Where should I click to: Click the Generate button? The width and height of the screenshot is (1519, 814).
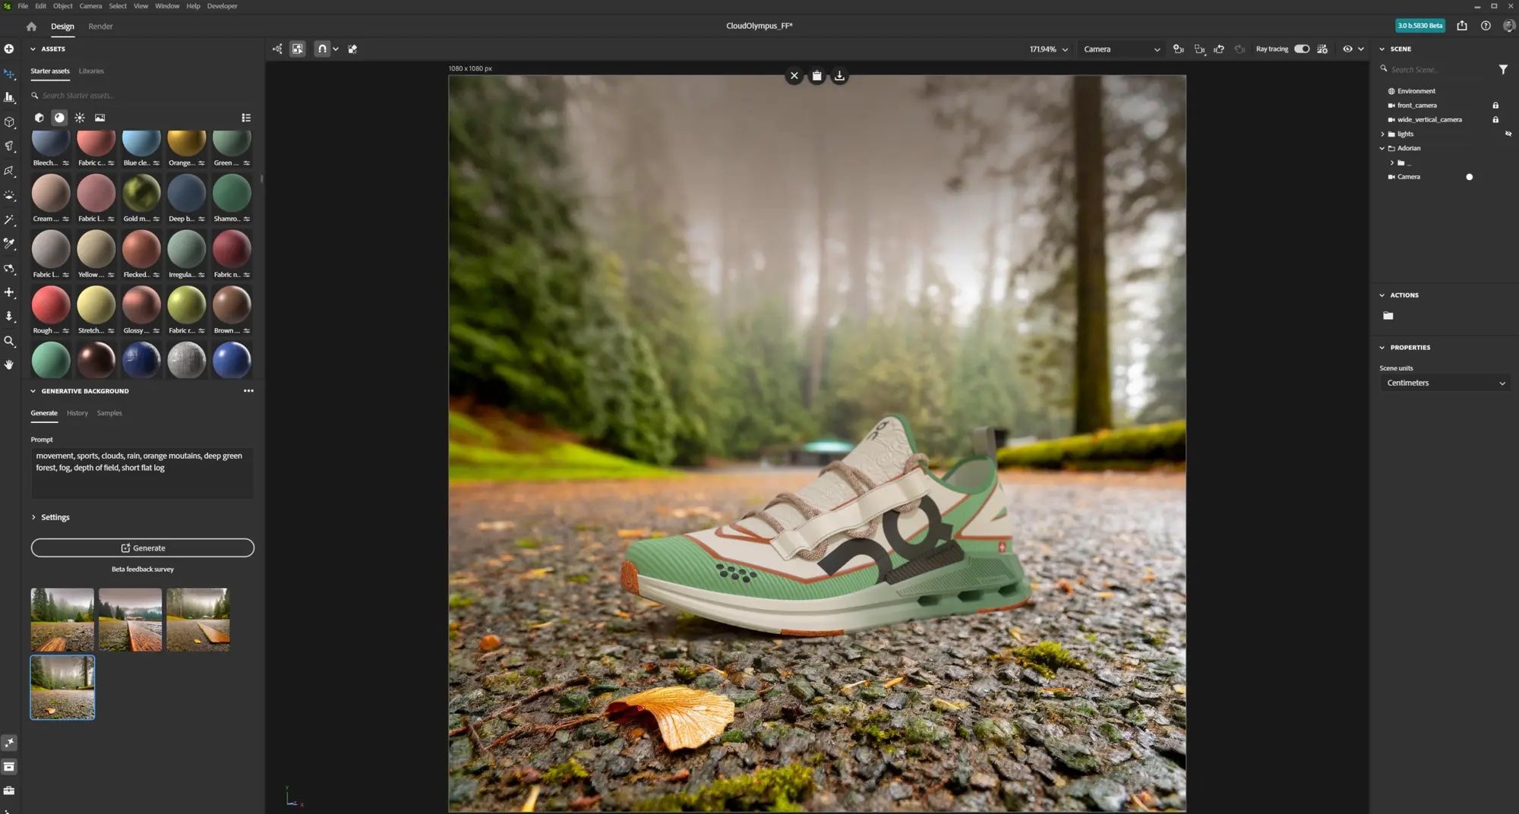coord(143,547)
